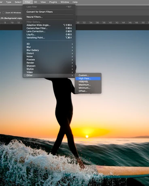
Task: Expand the Pixelate submenu
Action: coord(49,60)
